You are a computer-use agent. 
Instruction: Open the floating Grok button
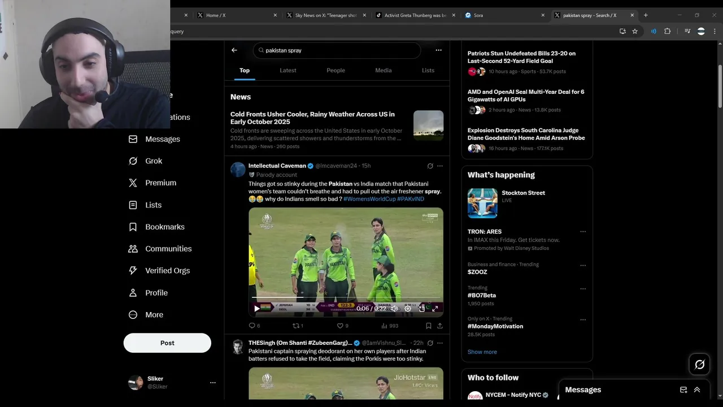pos(700,365)
